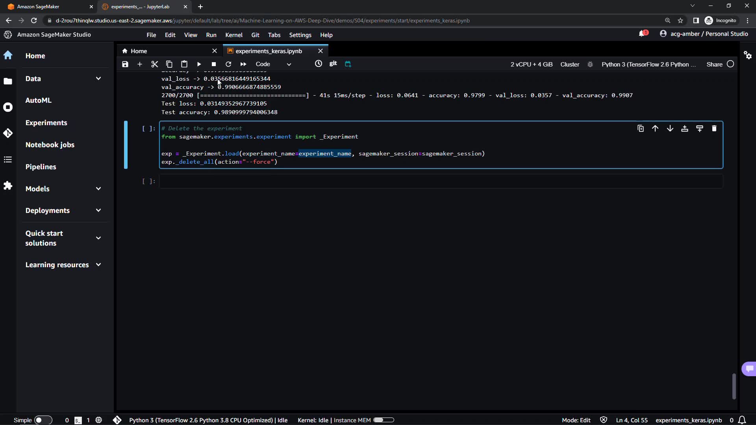Click the empty code cell below

pos(441,181)
